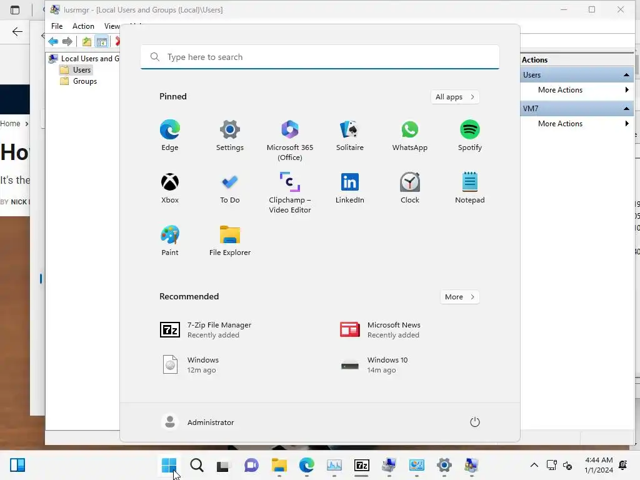Launch the Xbox app
640x480 pixels.
click(x=170, y=187)
